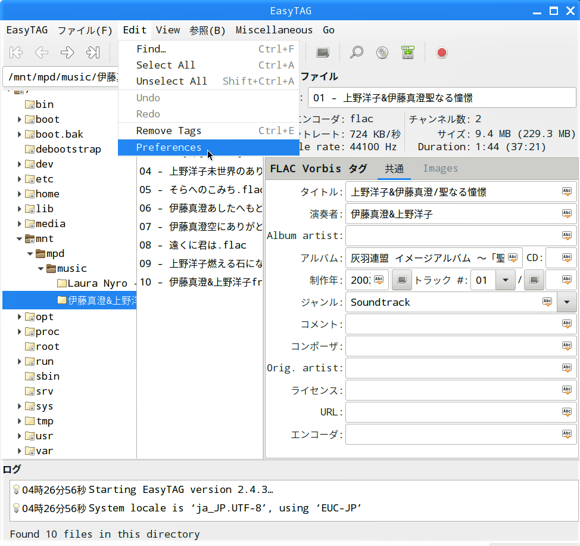Apply 演奏者 to selected files Abc icon
The image size is (580, 546).
(x=567, y=213)
